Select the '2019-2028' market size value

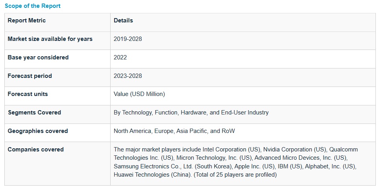[128, 39]
